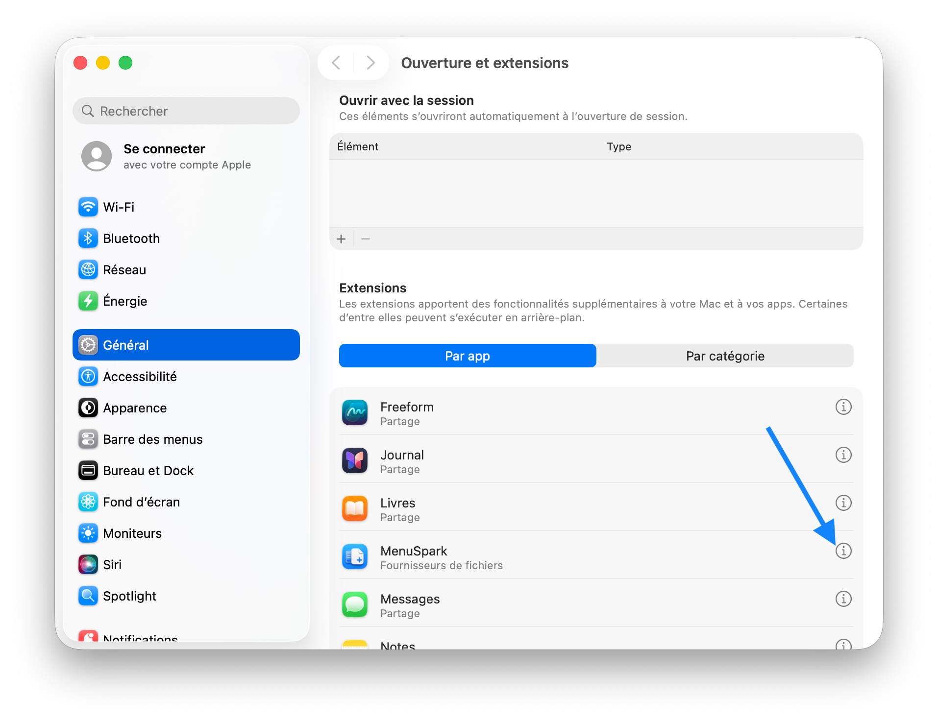Viewport: 938px width, 722px height.
Task: Click the Bluetooth icon in sidebar
Action: tap(88, 239)
